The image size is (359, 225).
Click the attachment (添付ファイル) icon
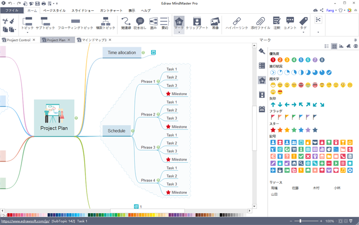coord(261,24)
